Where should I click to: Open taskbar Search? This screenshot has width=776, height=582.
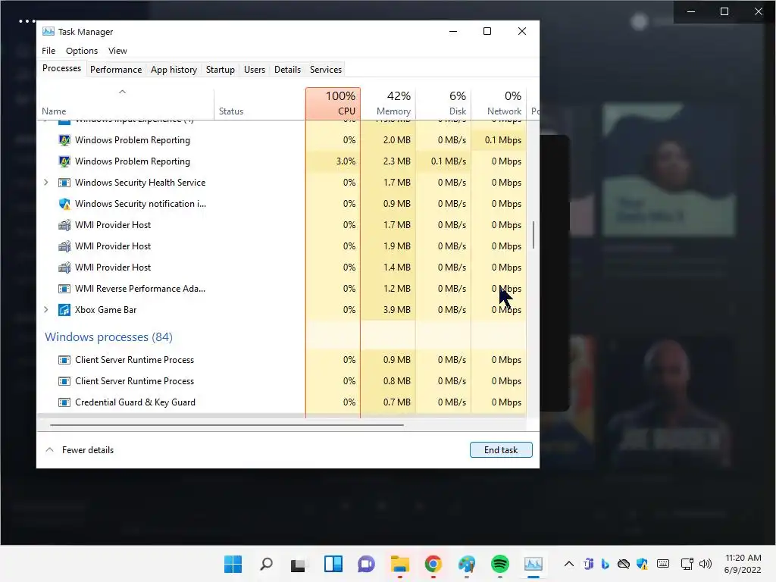point(266,564)
